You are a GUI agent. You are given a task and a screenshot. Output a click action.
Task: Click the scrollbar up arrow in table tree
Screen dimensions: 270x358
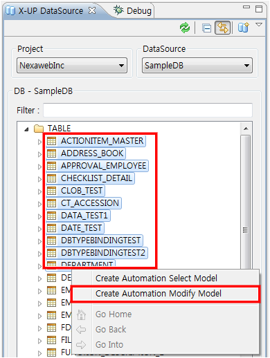246,129
